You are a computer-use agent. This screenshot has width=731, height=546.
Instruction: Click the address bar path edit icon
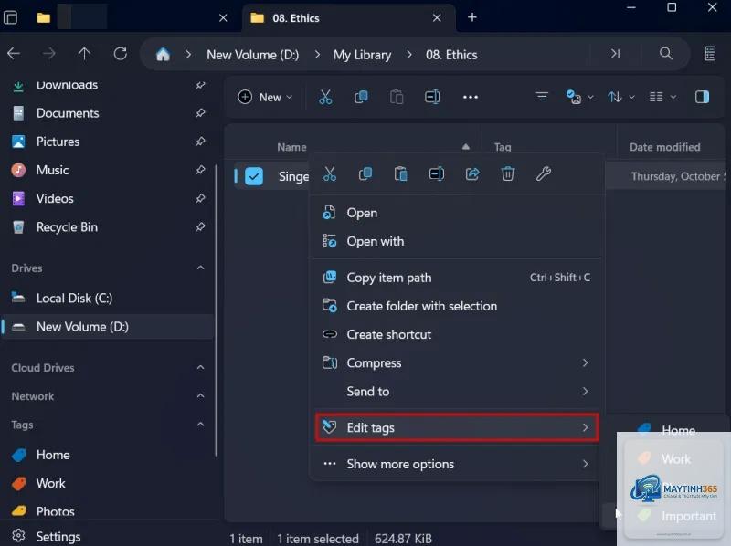(615, 54)
